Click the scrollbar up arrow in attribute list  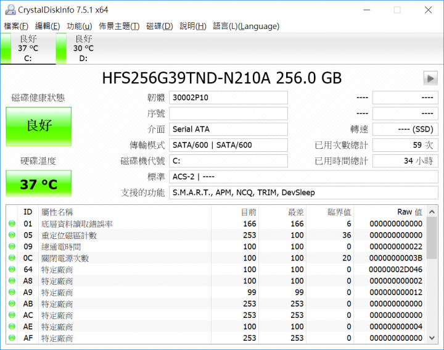[432, 212]
